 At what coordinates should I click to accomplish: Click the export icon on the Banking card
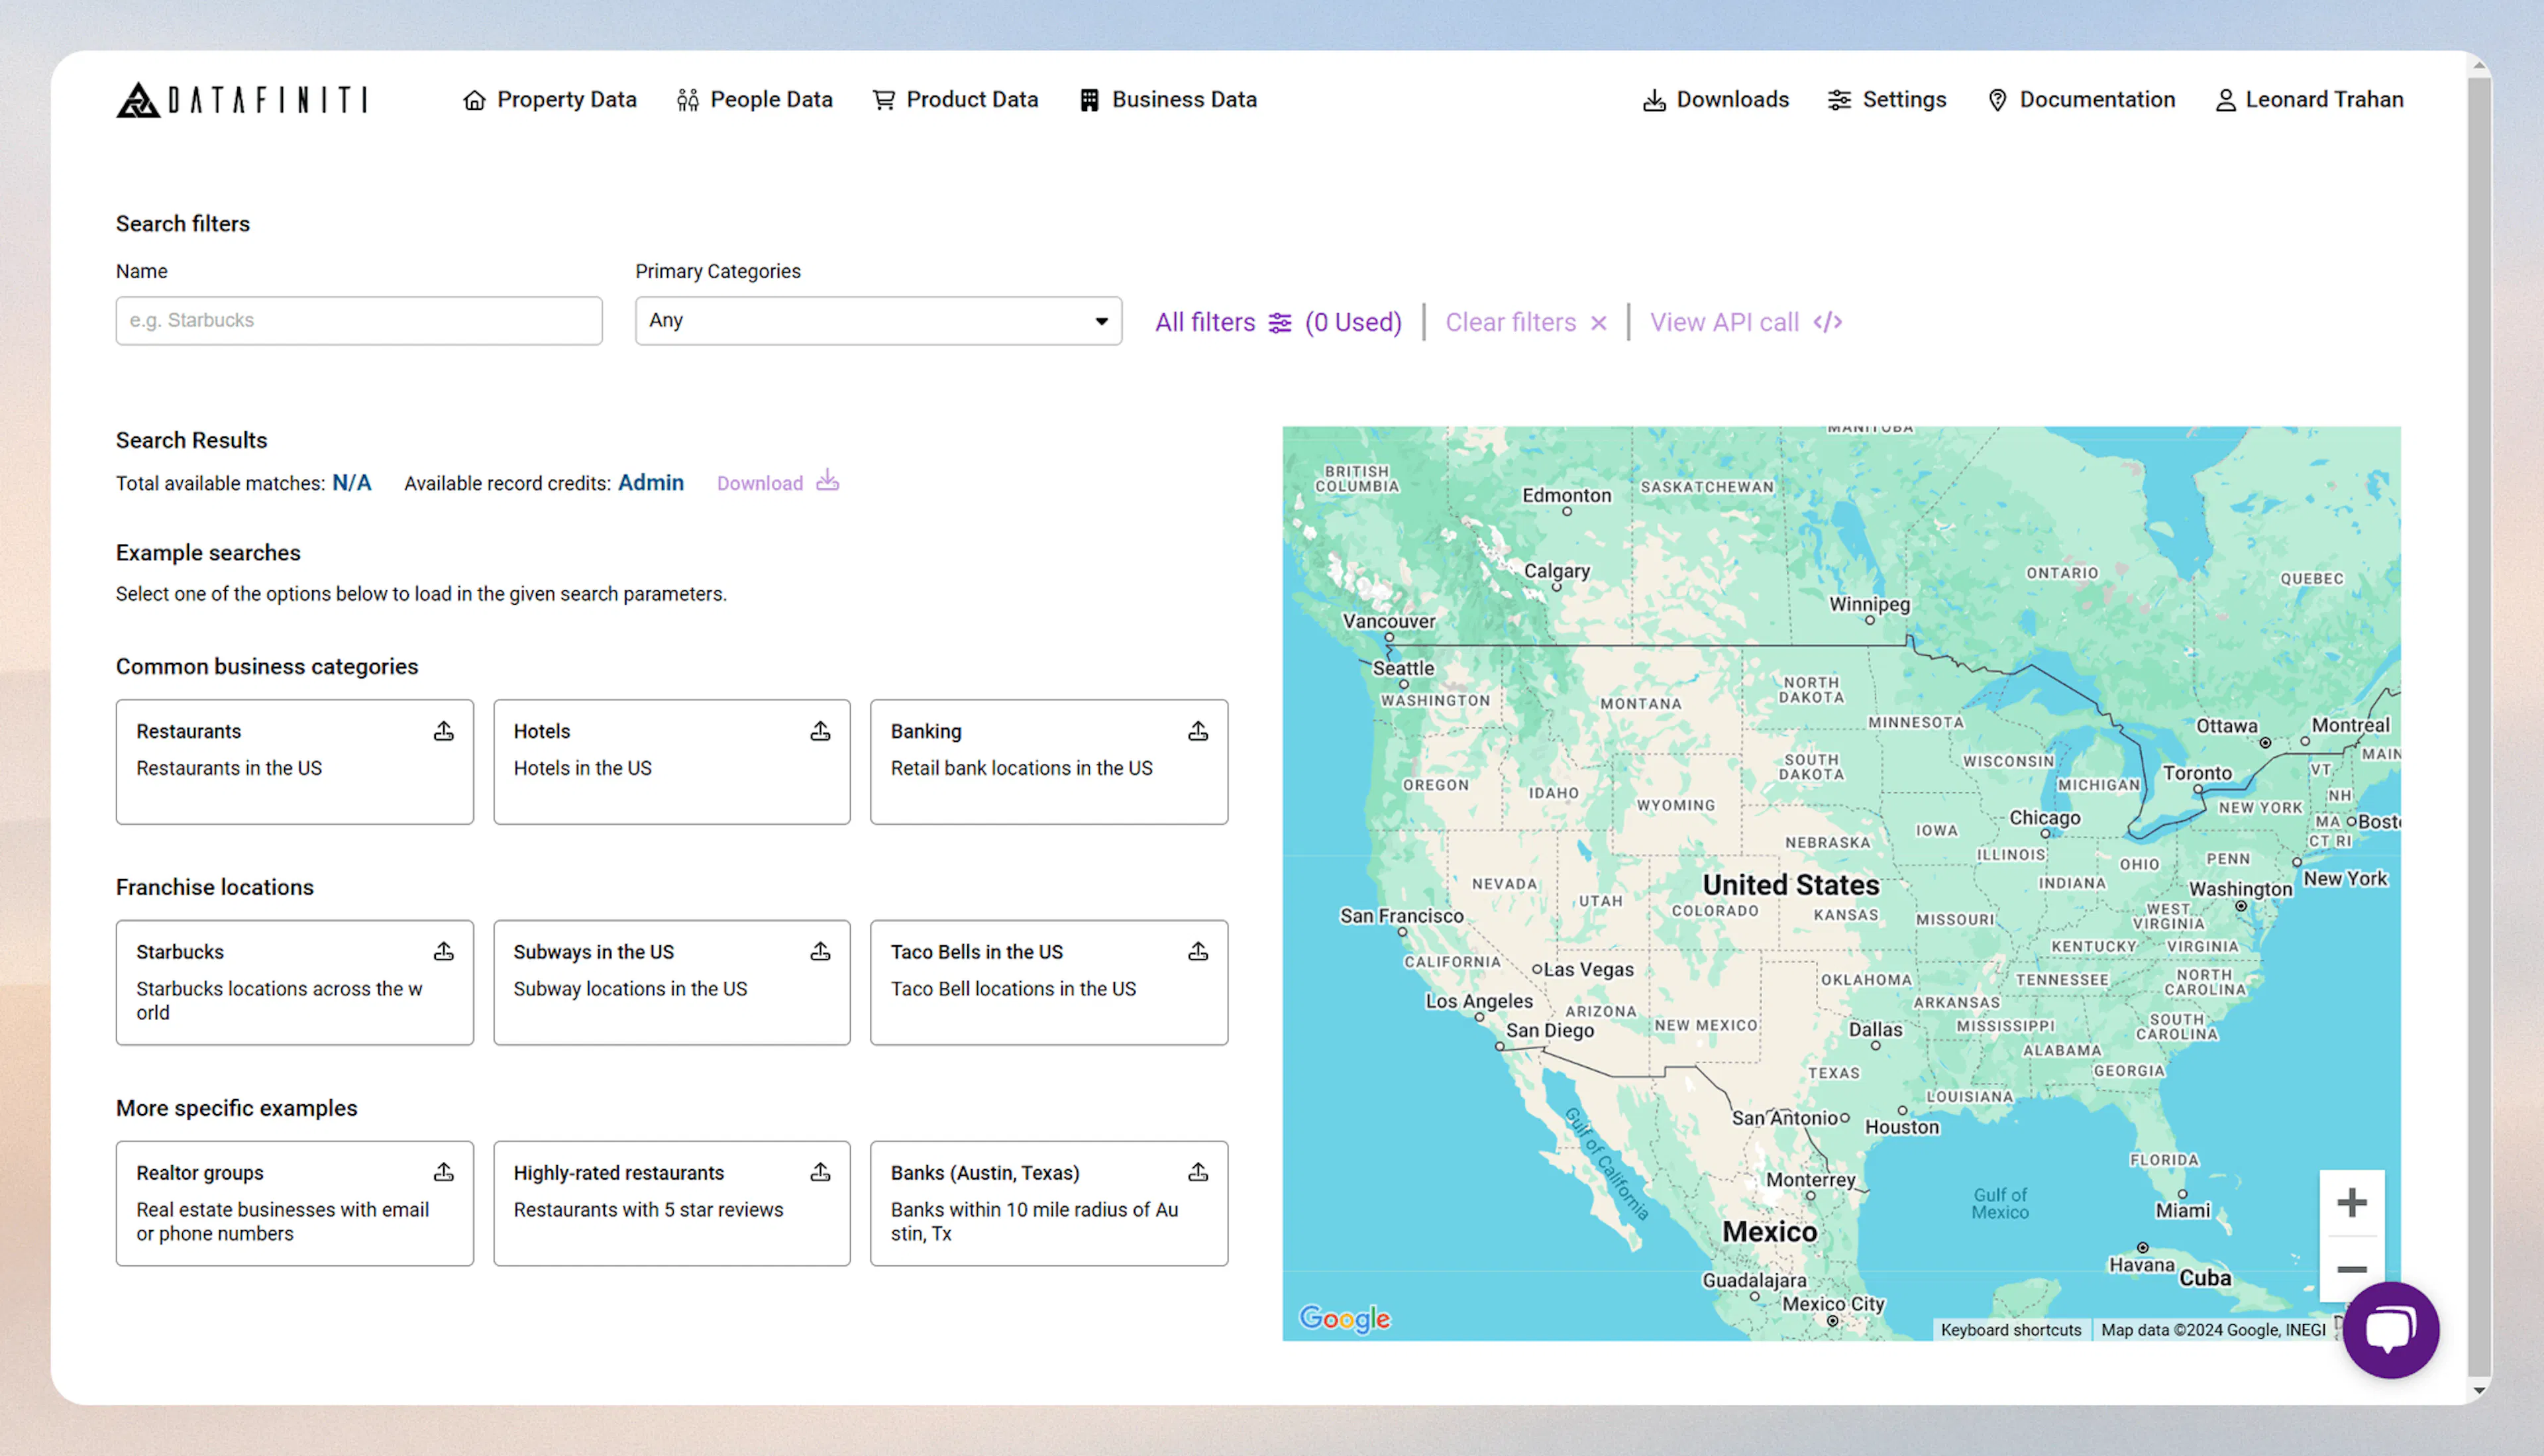(x=1198, y=731)
